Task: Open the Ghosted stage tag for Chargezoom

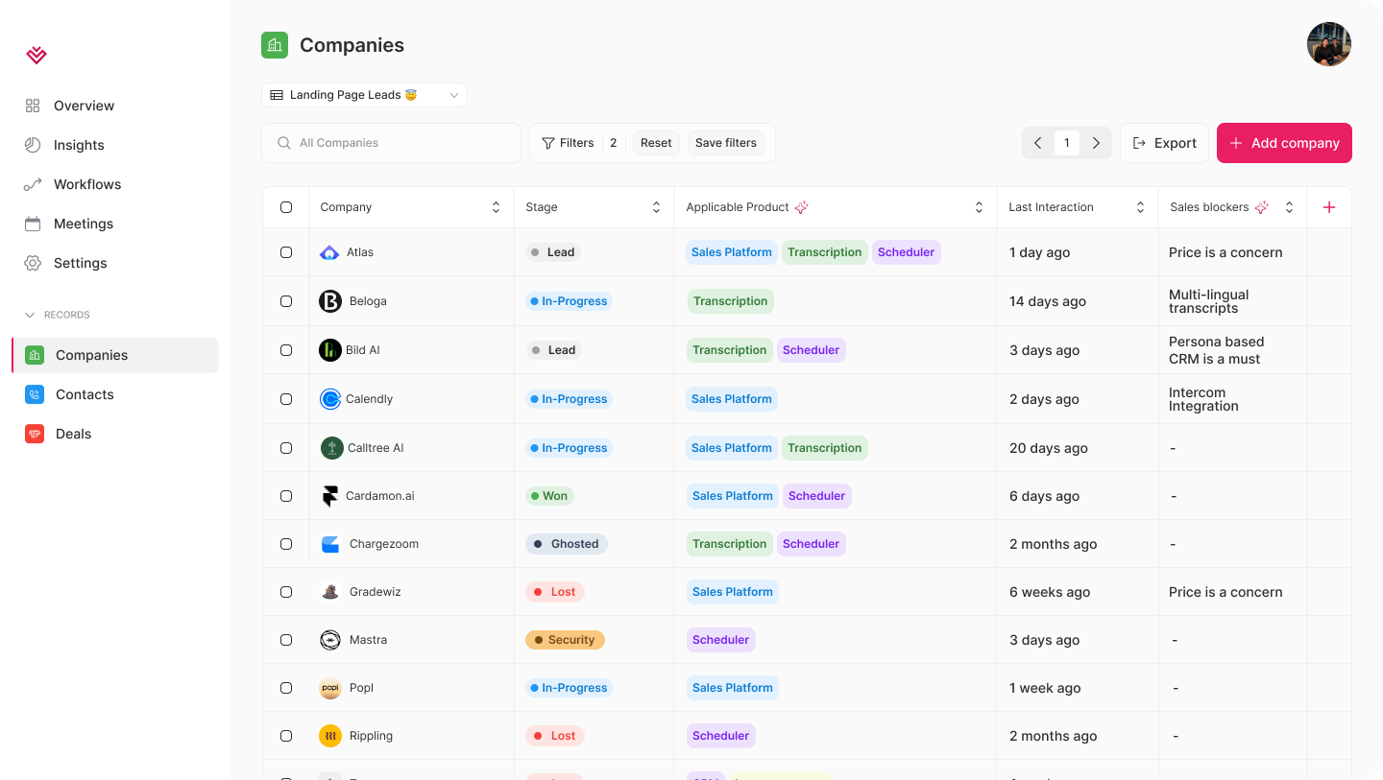Action: tap(566, 544)
